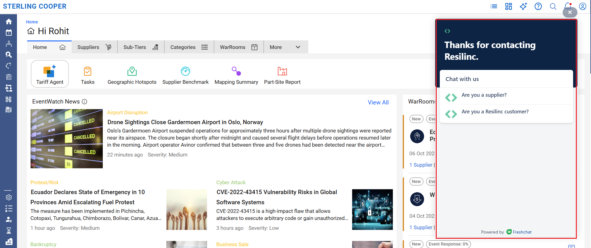Image resolution: width=591 pixels, height=248 pixels.
Task: Launch the Tariff Agent tool
Action: pos(50,74)
